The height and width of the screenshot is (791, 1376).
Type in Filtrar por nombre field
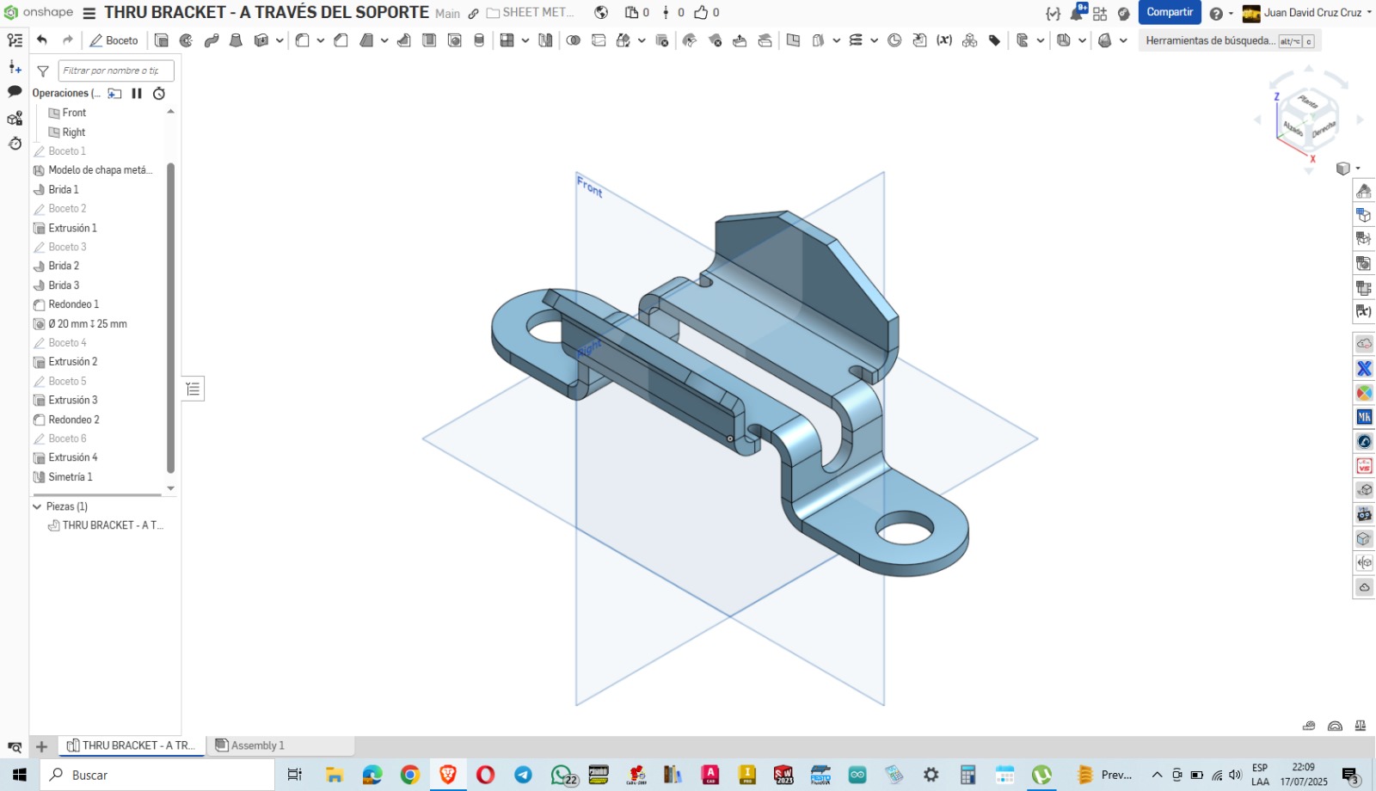(x=116, y=71)
